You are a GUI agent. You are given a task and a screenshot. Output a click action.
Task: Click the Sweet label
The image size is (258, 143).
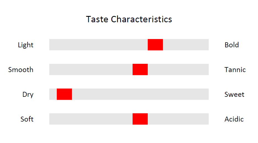pos(234,94)
